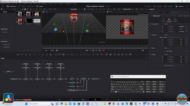This screenshot has height=106, width=190.
Task: Toggle keyframe dot for Use Target
Action: pos(186,51)
